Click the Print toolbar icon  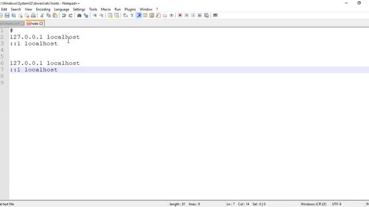coord(33,16)
